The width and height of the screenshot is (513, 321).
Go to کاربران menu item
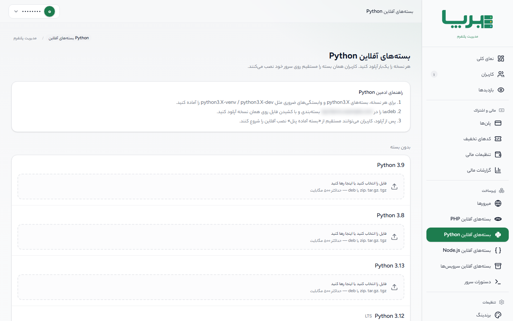[467, 74]
